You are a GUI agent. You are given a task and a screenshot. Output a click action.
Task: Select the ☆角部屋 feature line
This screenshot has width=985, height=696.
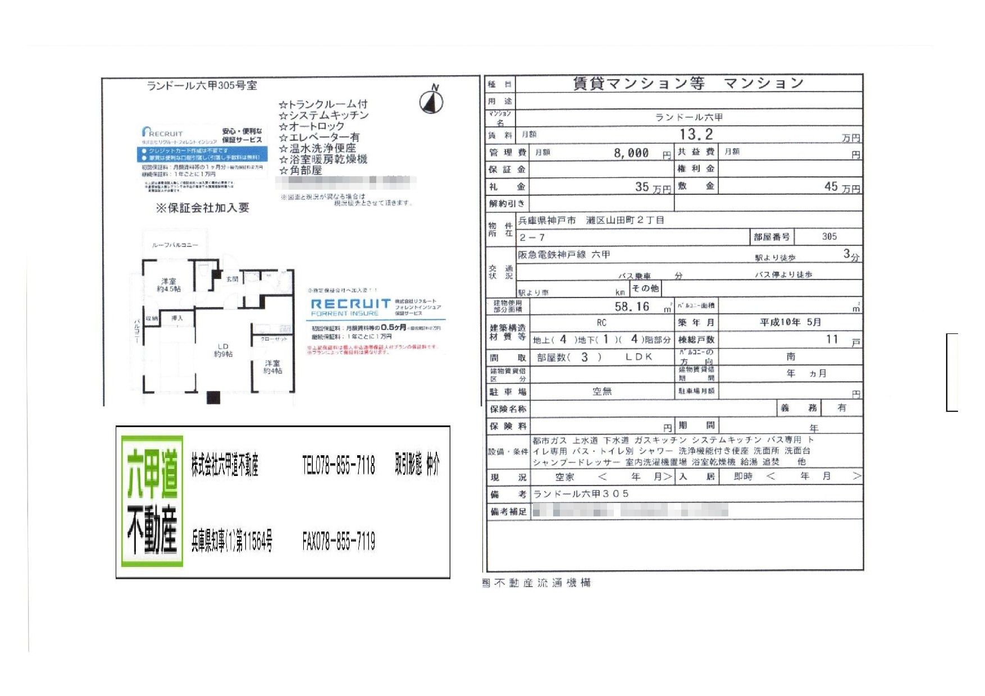tap(300, 170)
